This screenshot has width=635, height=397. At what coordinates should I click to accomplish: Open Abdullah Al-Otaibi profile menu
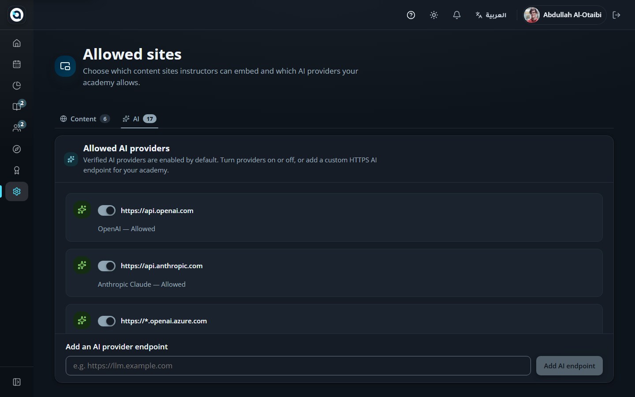[564, 15]
